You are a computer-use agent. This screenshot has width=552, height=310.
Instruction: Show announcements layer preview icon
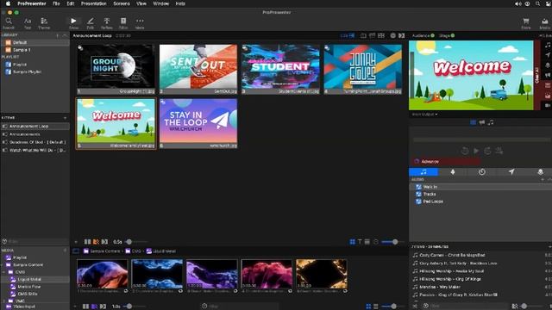point(481,122)
